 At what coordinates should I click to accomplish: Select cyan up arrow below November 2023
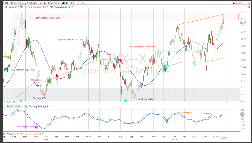[x=21, y=100]
